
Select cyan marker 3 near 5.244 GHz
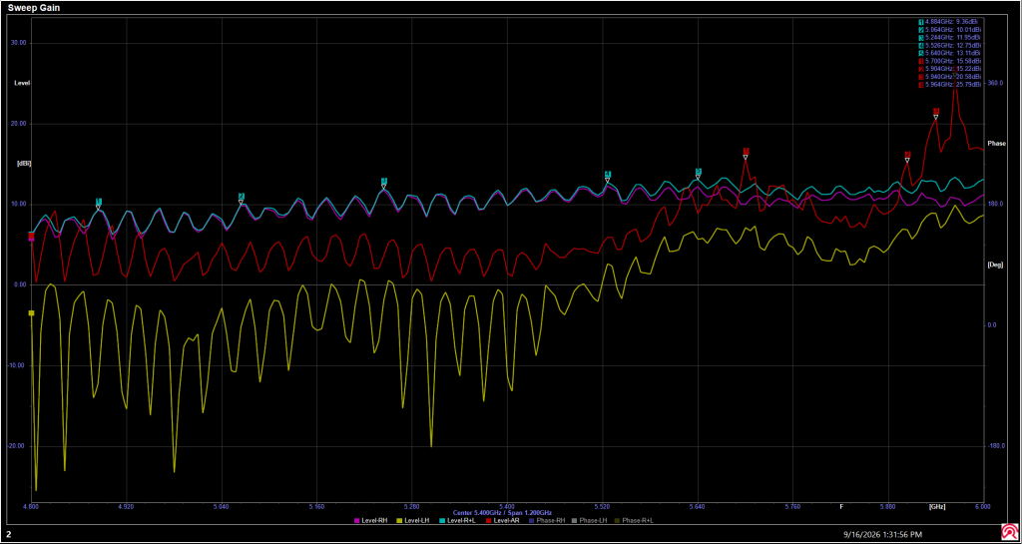tap(384, 181)
